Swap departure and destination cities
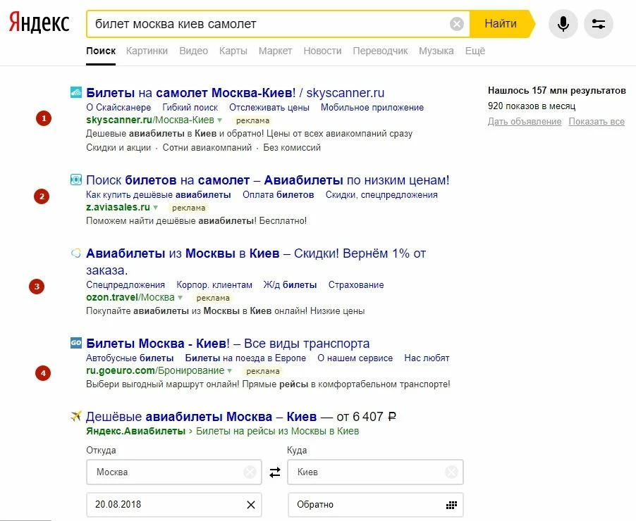636x521 pixels. tap(275, 472)
